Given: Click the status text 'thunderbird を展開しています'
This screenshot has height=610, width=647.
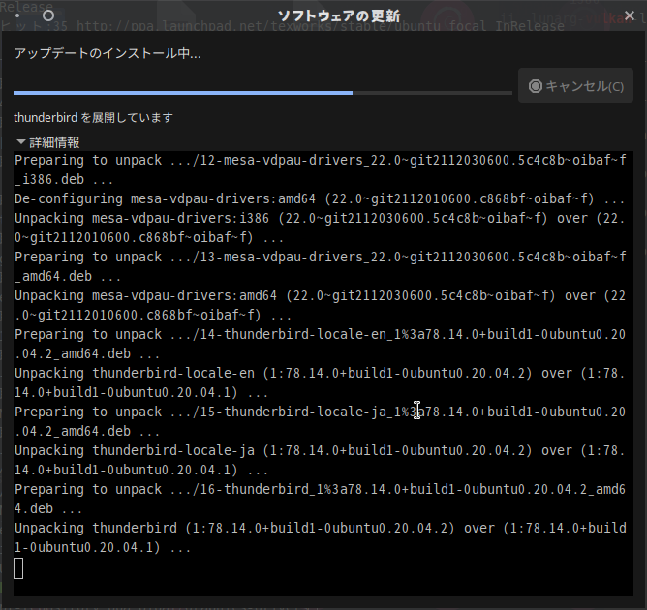Looking at the screenshot, I should (x=93, y=118).
